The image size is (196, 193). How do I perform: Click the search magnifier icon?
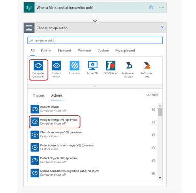click(x=31, y=40)
